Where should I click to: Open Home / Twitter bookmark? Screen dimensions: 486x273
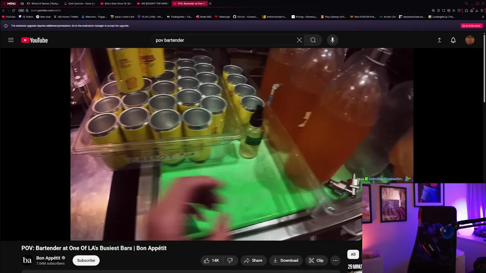66,17
